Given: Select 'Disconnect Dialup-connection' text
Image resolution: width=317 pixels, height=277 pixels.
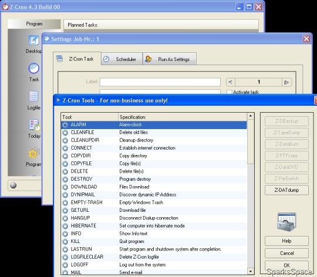Looking at the screenshot, I should (149, 218).
